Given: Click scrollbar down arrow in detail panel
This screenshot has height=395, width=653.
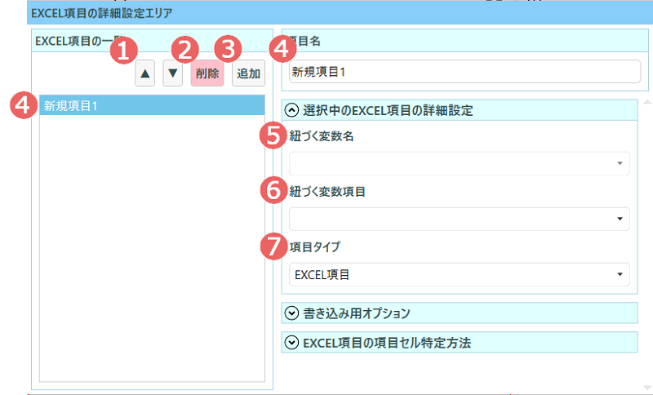Looking at the screenshot, I should click(x=647, y=388).
